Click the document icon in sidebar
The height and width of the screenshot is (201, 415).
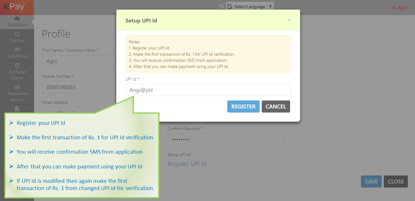tap(17, 109)
